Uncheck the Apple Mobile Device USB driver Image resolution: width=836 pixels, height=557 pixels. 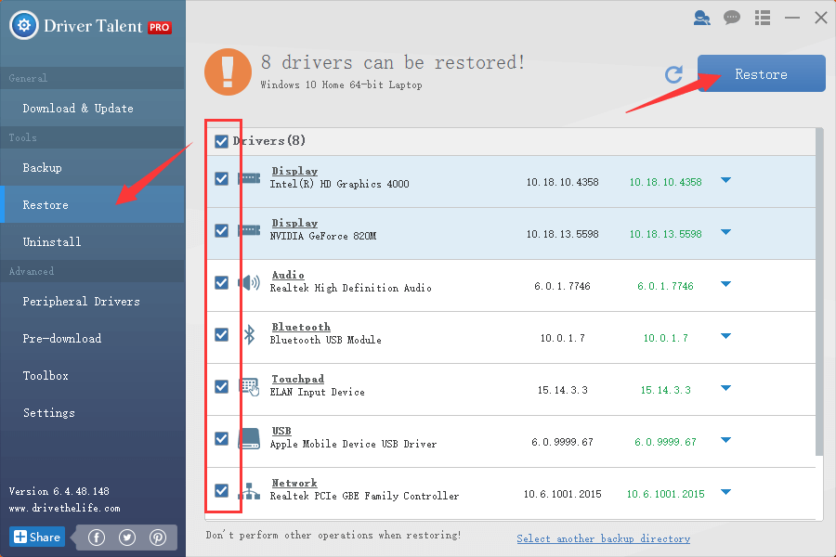[221, 439]
